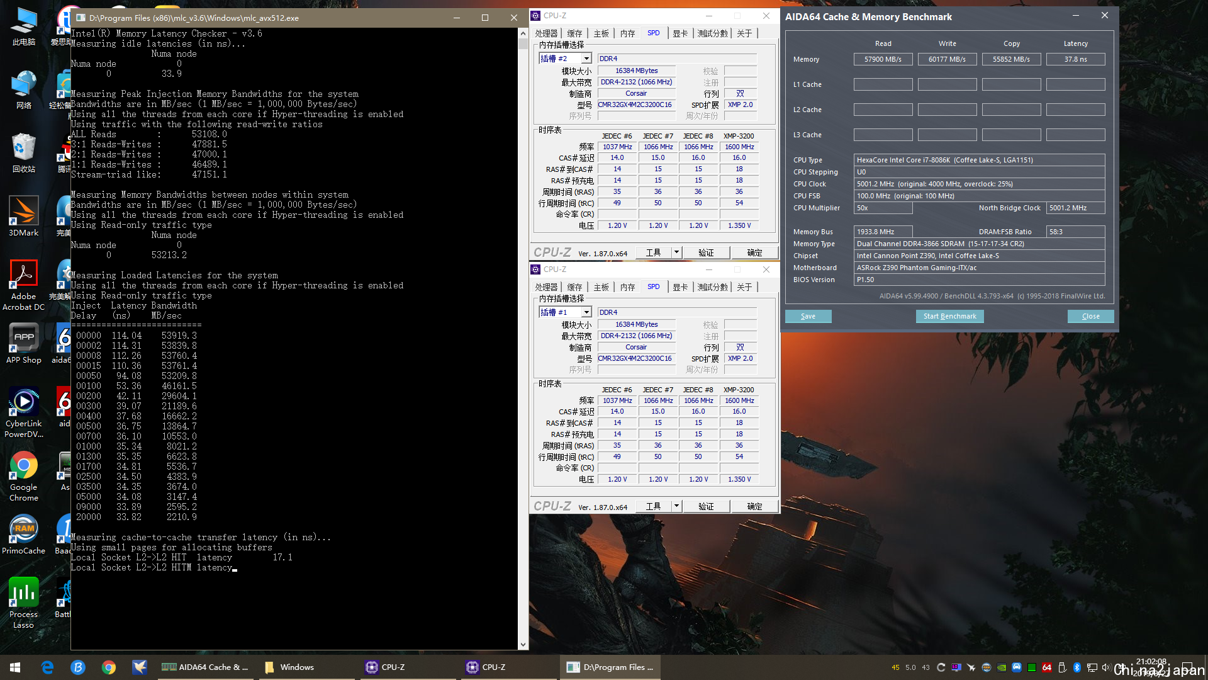Switch to 显卡 tab in lower CPU-Z
The height and width of the screenshot is (680, 1208).
coord(680,287)
